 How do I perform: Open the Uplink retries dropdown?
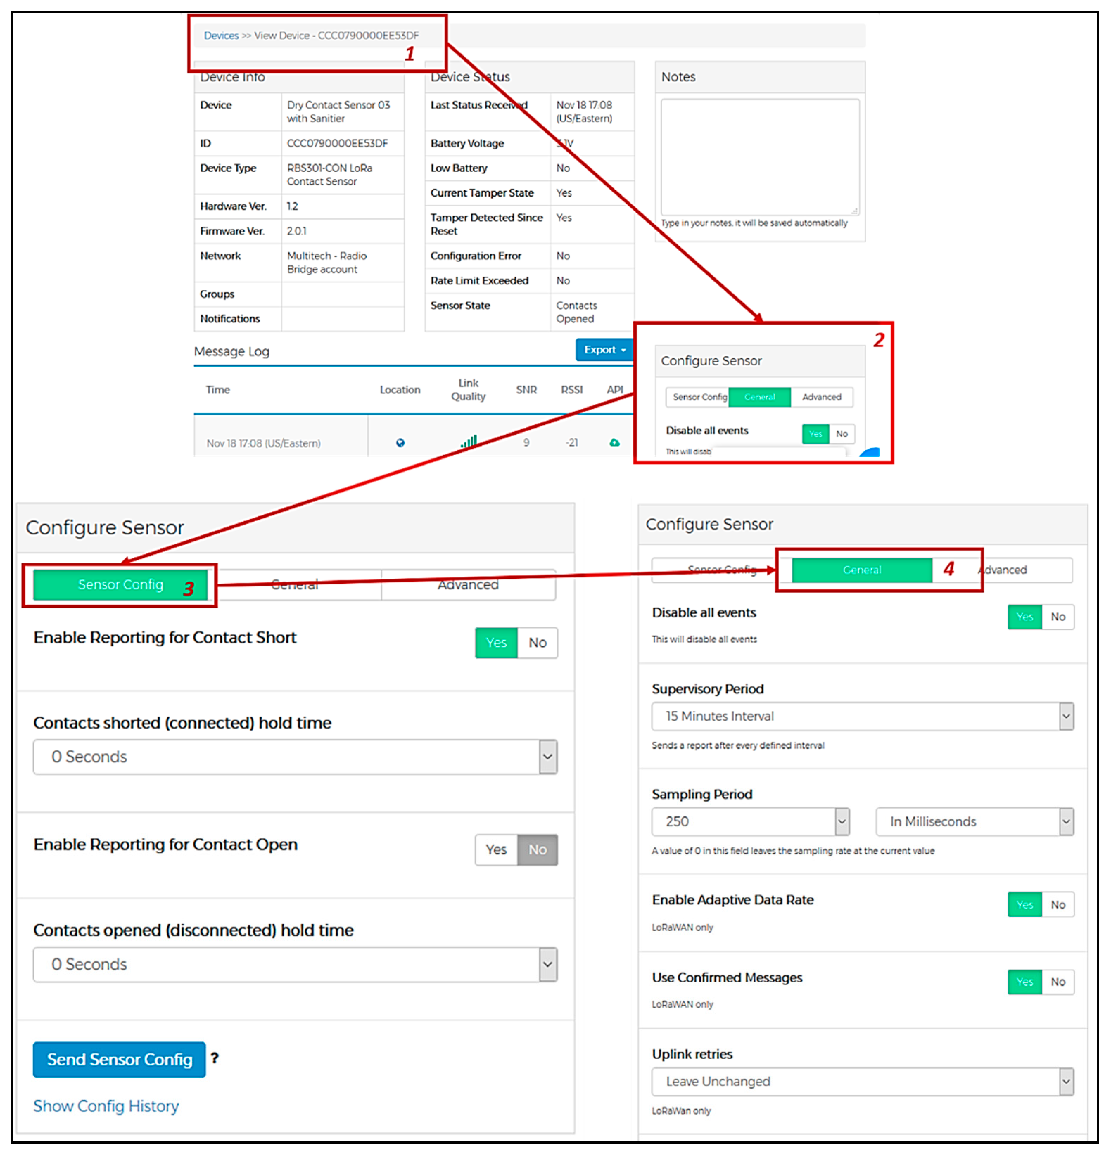[x=862, y=1082]
